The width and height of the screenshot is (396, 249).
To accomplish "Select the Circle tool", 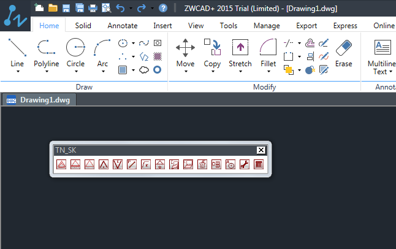I will tap(75, 48).
